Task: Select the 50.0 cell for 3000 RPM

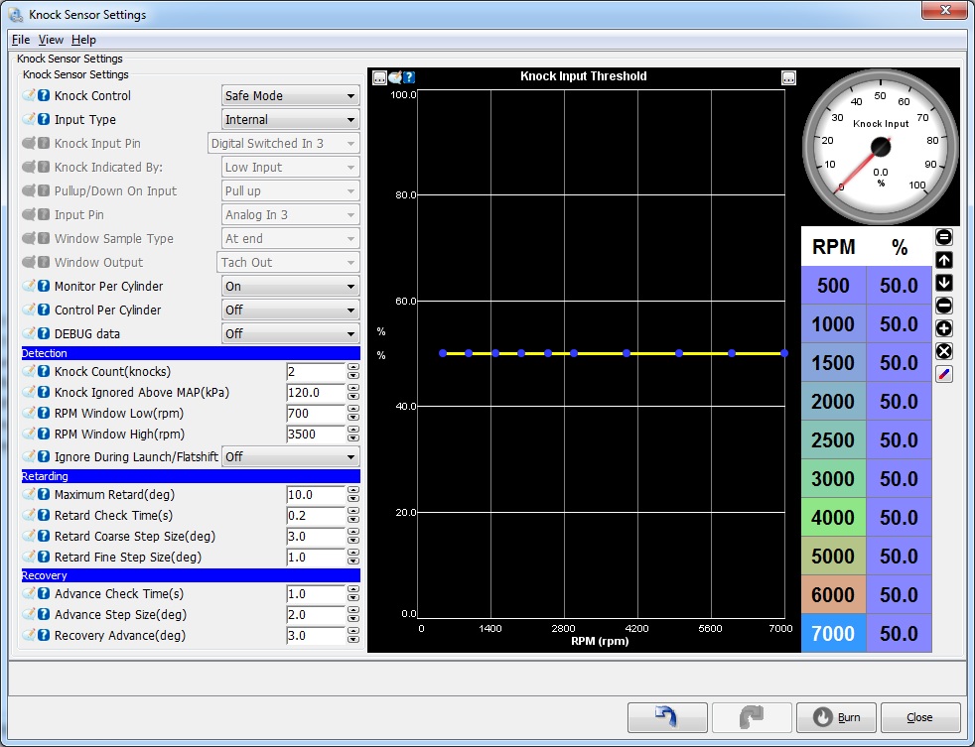Action: click(x=899, y=479)
